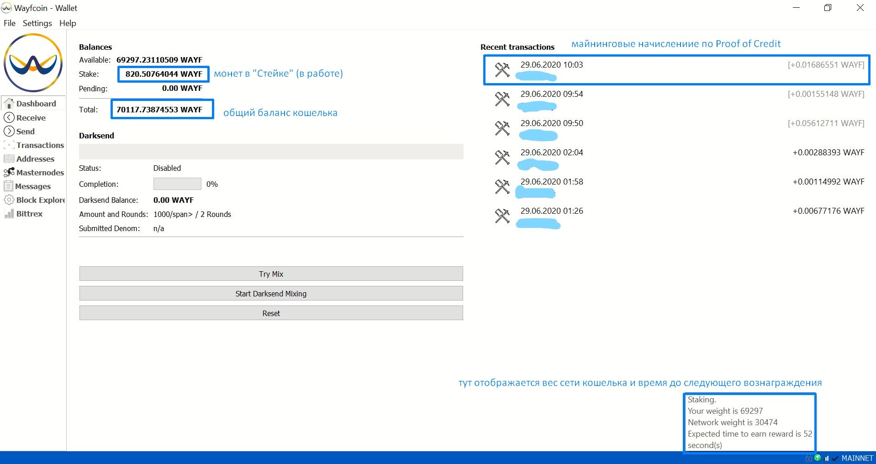Click amount +0.00155148 WAYF

826,94
